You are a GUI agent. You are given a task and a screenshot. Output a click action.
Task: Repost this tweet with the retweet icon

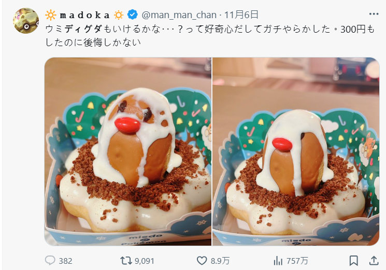126,261
